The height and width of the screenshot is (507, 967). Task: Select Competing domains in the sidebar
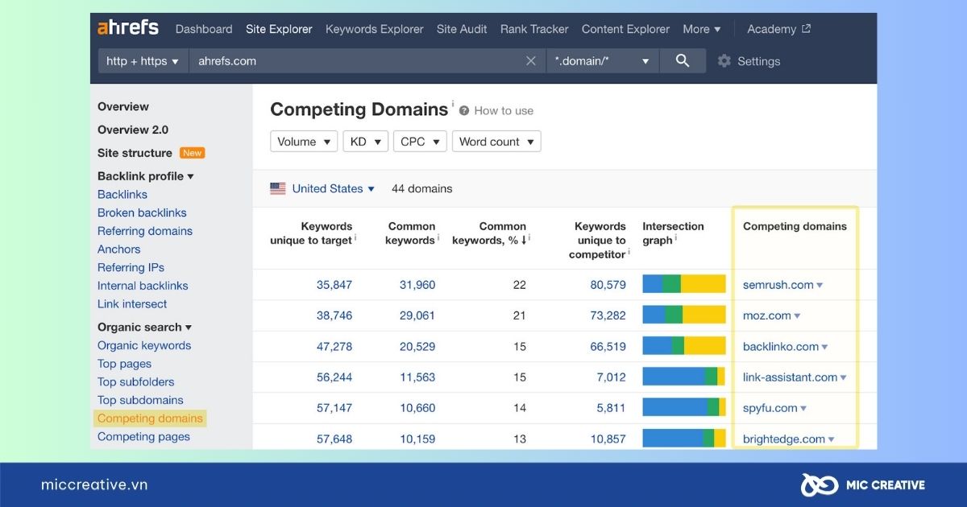[150, 418]
